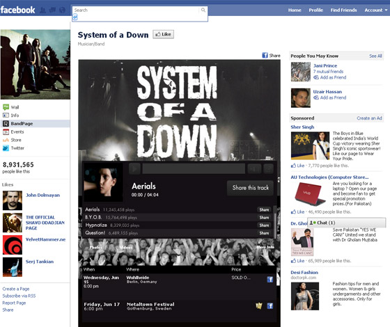The width and height of the screenshot is (390, 327).
Task: Open More Info tab in BandPage
Action: (x=265, y=247)
